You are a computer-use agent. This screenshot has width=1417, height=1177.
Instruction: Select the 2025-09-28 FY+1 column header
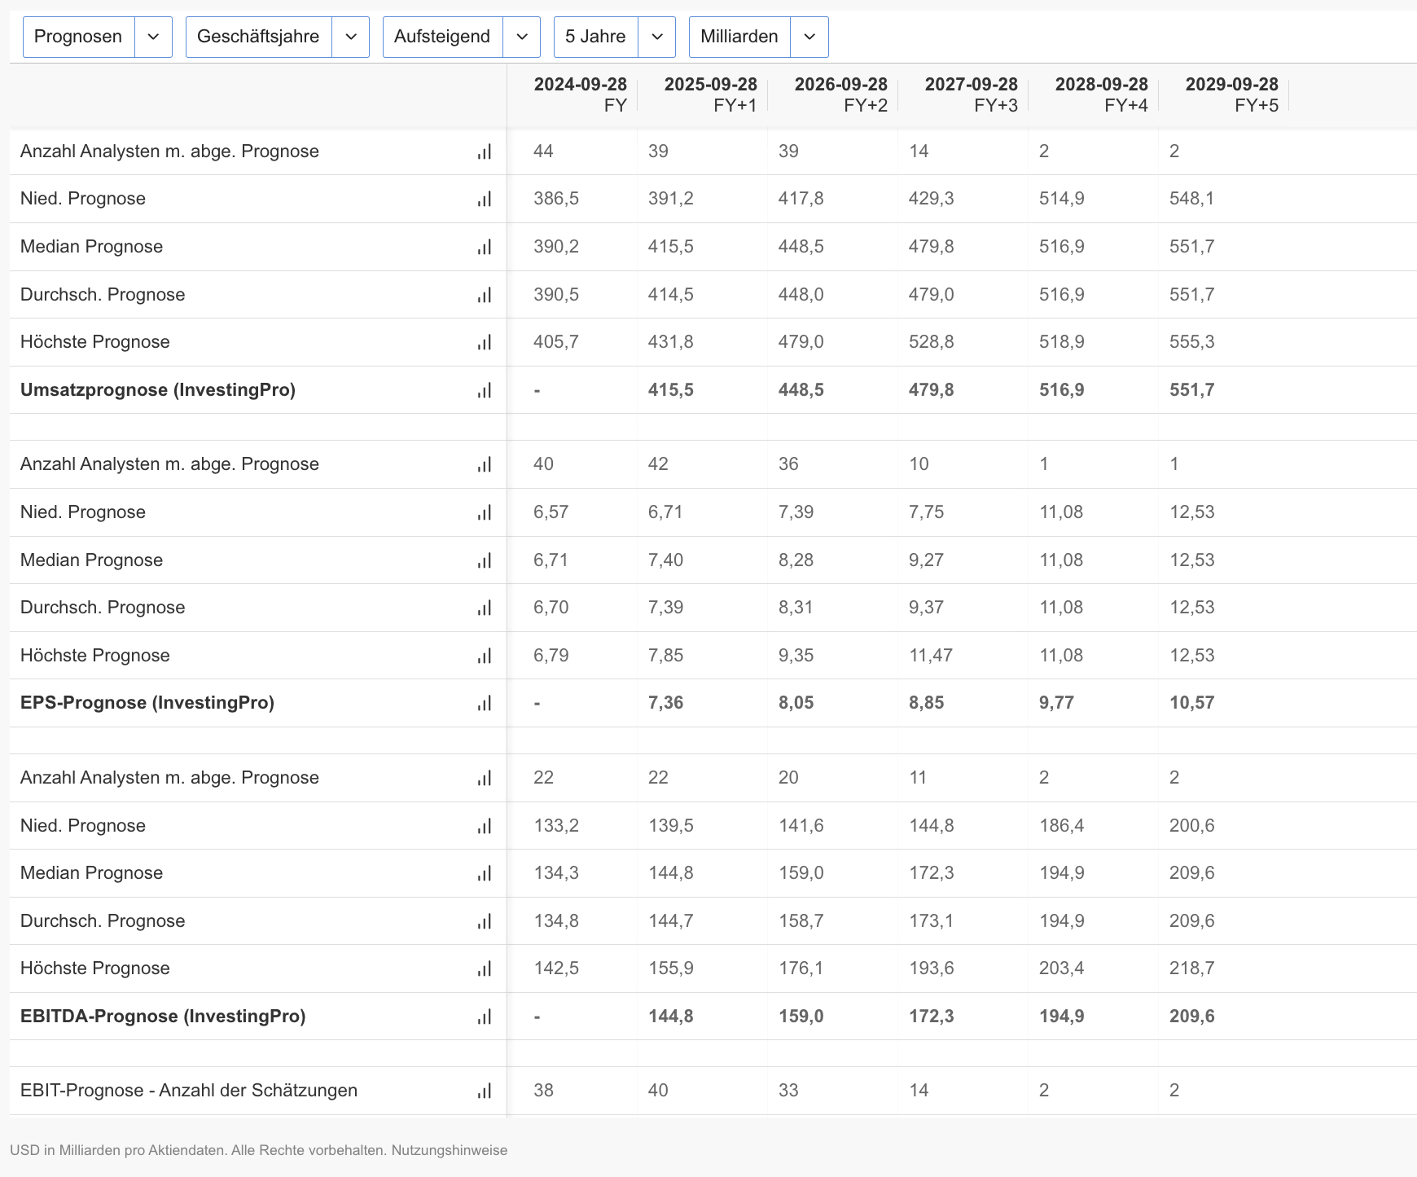(710, 94)
